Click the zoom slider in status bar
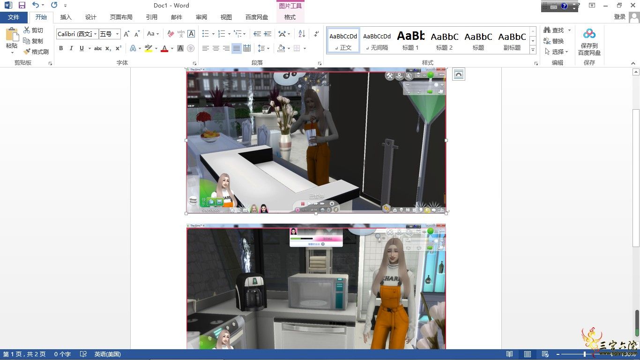 click(x=585, y=354)
